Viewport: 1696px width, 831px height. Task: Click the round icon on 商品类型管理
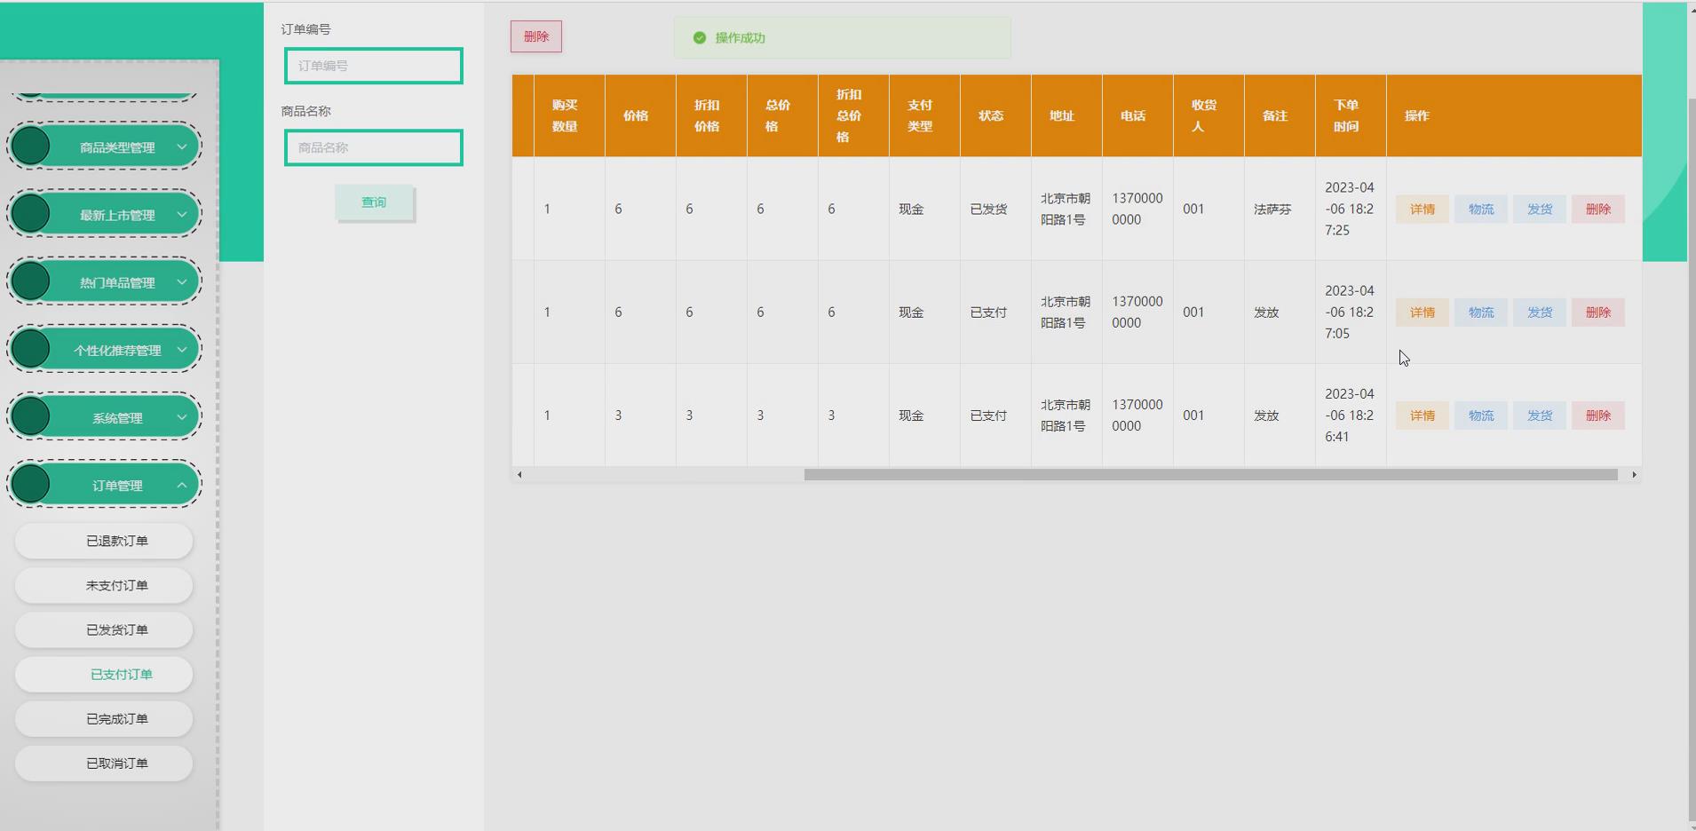(31, 146)
